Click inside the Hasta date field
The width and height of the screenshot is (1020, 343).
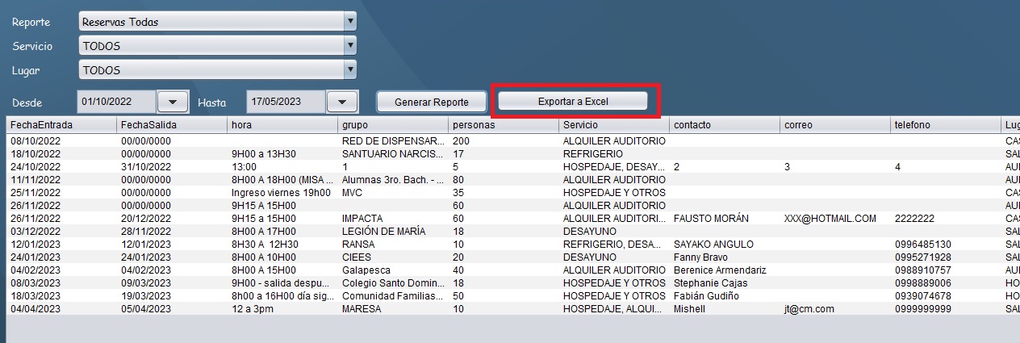pyautogui.click(x=286, y=102)
